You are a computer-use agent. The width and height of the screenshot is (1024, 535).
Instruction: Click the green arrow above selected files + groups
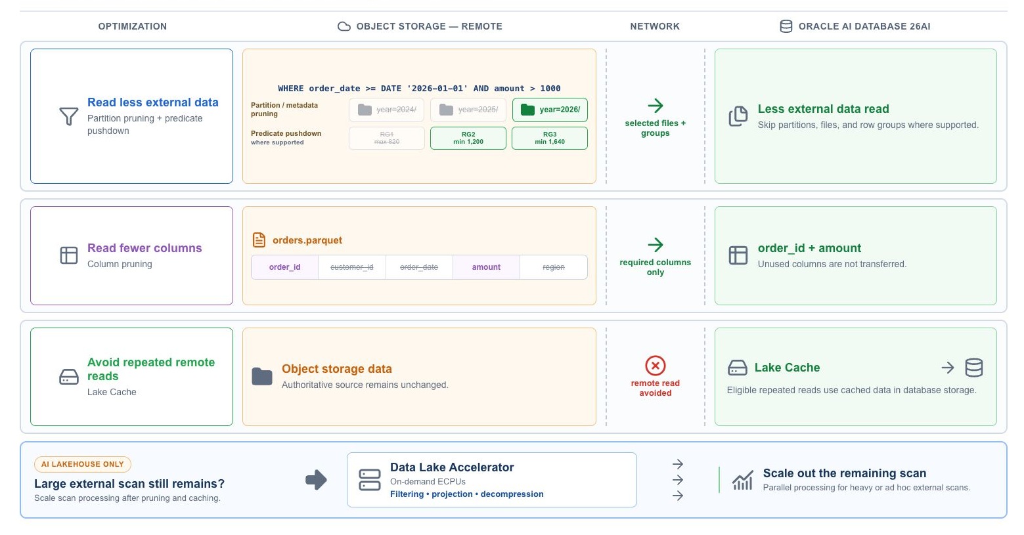tap(656, 106)
